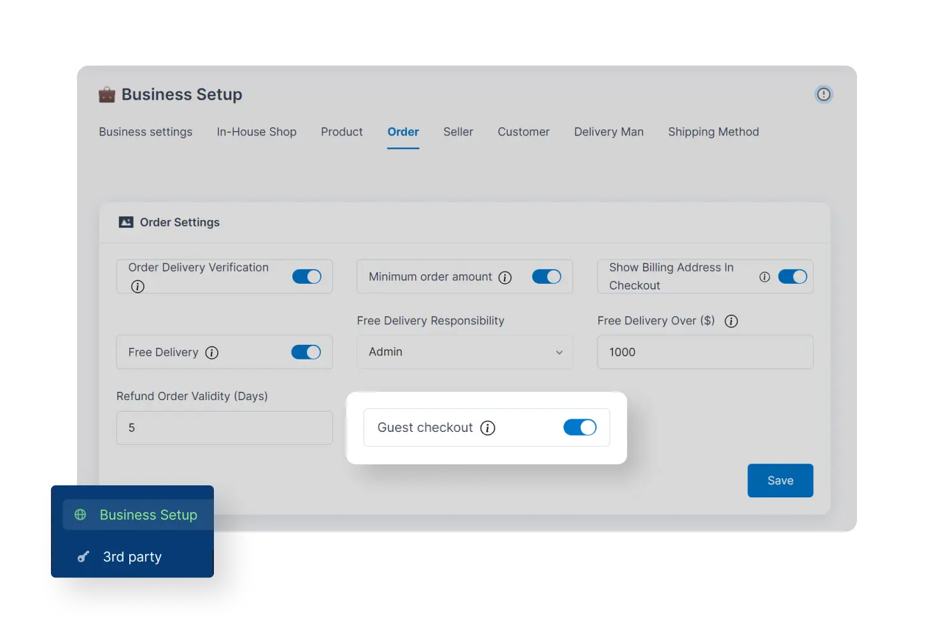Open the Free Delivery Responsibility dropdown
The width and height of the screenshot is (934, 631).
pos(464,352)
